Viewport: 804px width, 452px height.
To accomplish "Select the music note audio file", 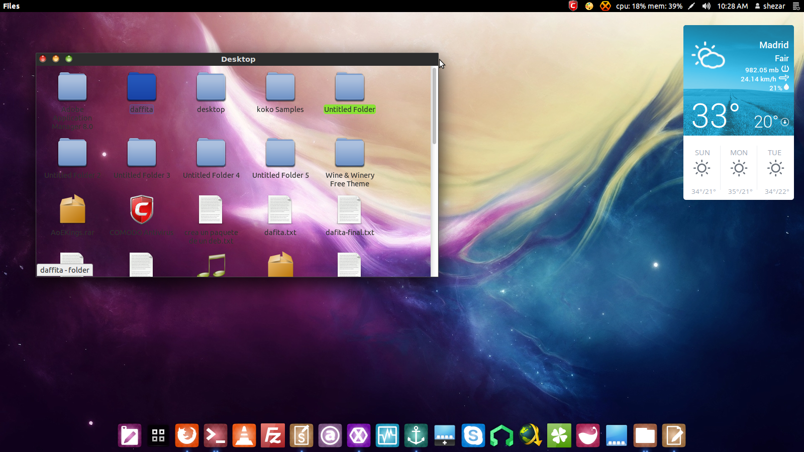I will (x=212, y=265).
